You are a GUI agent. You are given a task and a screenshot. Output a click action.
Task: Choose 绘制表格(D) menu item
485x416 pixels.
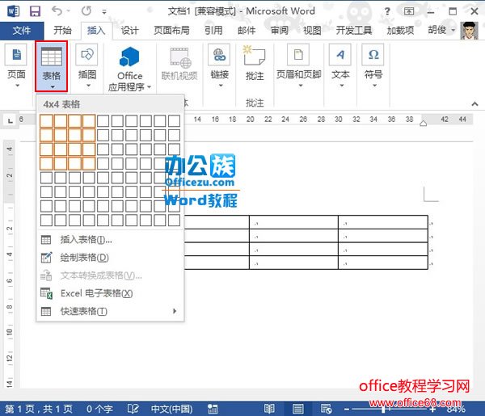pos(110,258)
